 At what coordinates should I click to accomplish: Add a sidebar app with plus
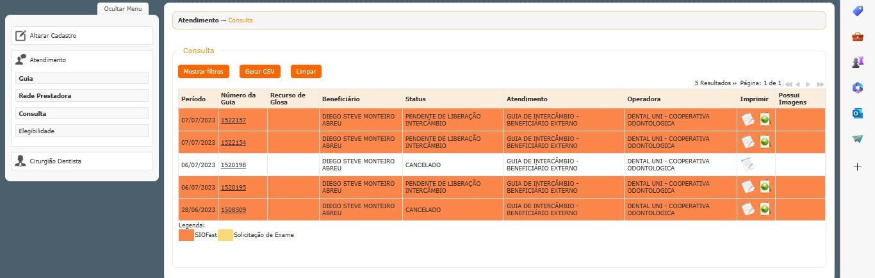click(858, 167)
